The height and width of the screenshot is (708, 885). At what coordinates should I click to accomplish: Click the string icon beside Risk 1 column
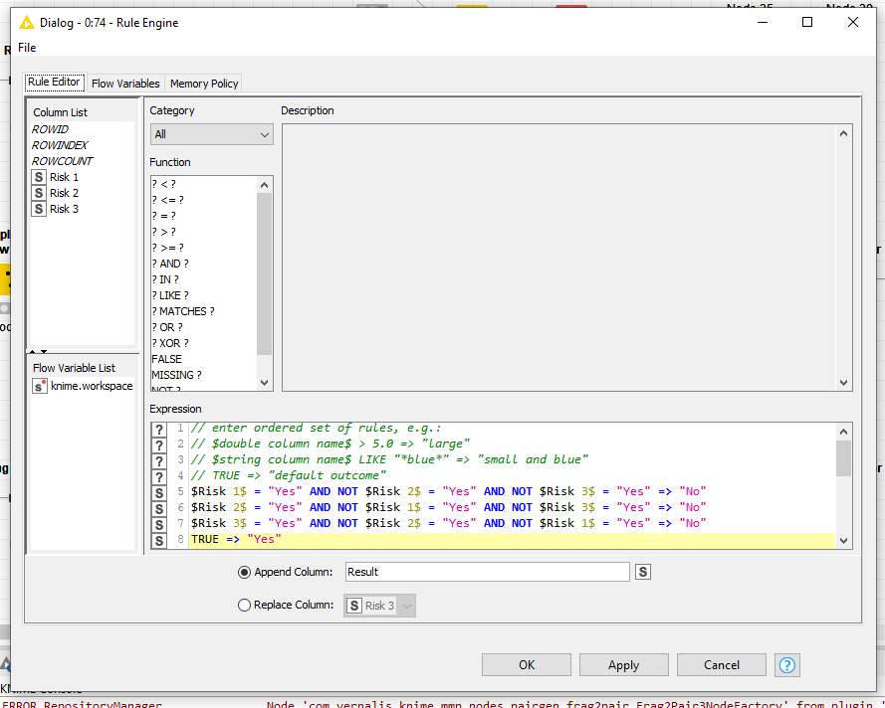(39, 177)
